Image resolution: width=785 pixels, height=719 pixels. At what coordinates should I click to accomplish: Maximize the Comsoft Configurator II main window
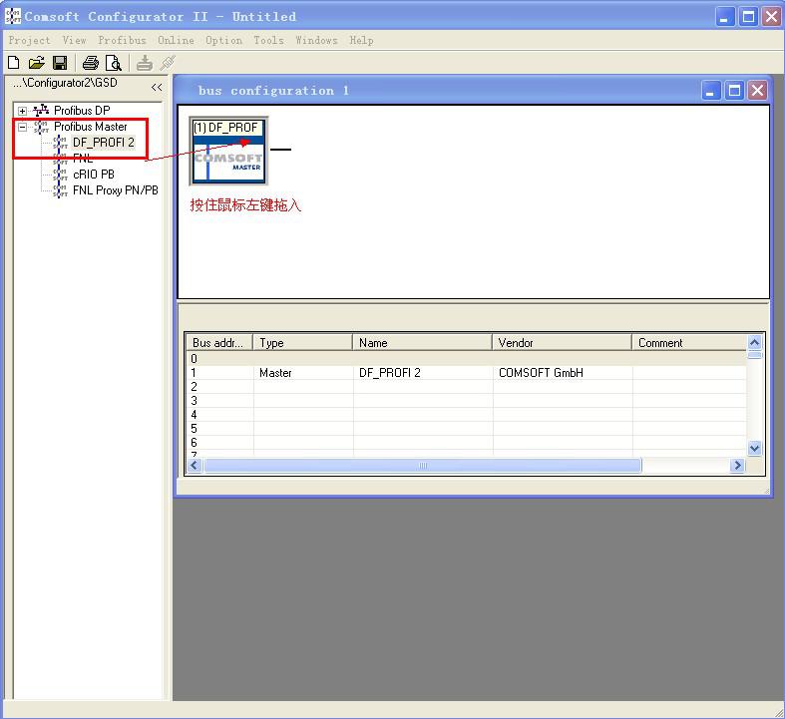748,17
